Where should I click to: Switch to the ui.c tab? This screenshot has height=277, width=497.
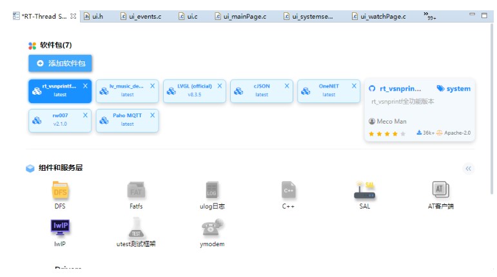(x=188, y=17)
